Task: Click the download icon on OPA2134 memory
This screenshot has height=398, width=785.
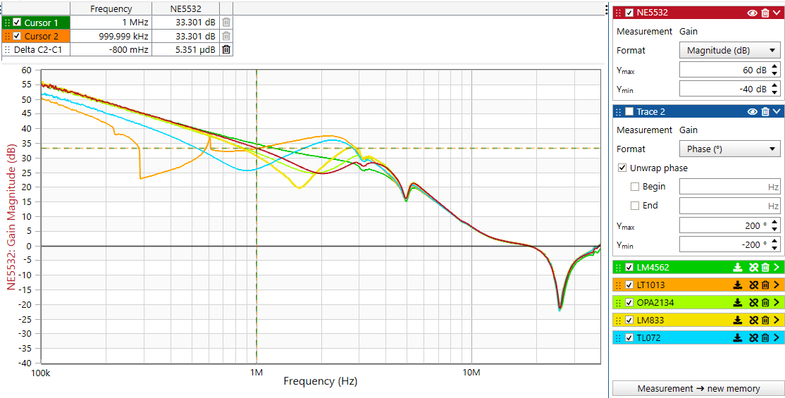Action: (x=738, y=303)
